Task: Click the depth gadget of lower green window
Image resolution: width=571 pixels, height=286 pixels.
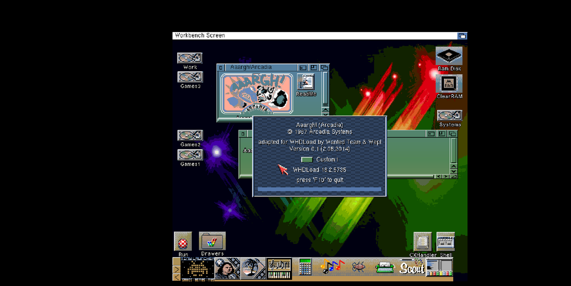Action: tap(453, 134)
